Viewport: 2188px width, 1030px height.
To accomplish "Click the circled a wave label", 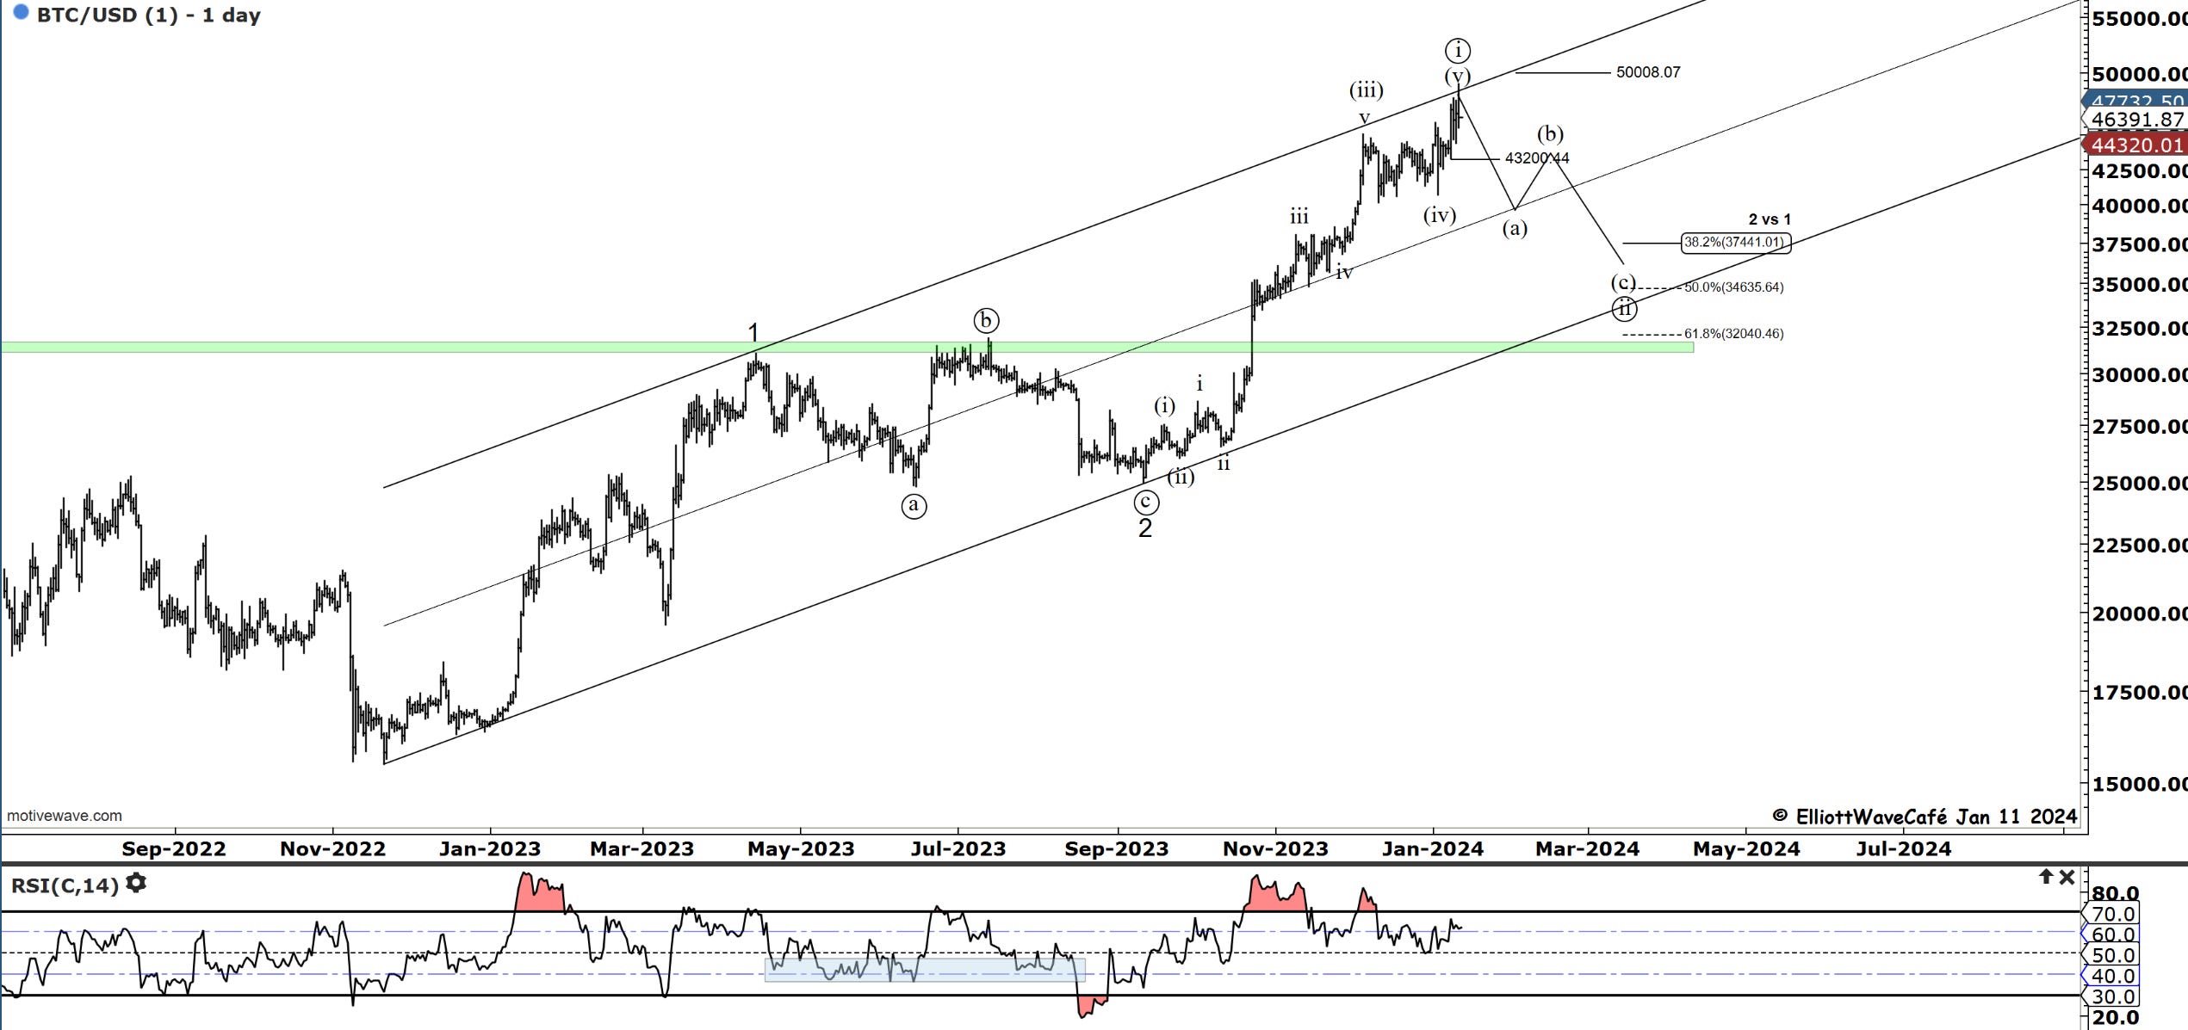I will coord(914,506).
